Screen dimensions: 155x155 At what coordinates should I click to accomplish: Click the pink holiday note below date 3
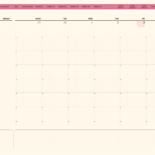(142, 26)
